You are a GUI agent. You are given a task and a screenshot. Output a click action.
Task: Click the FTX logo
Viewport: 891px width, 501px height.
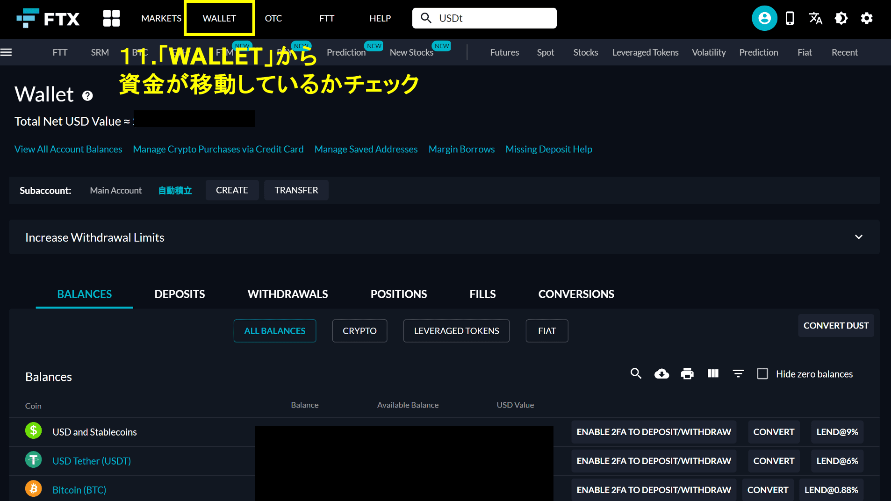pyautogui.click(x=48, y=18)
